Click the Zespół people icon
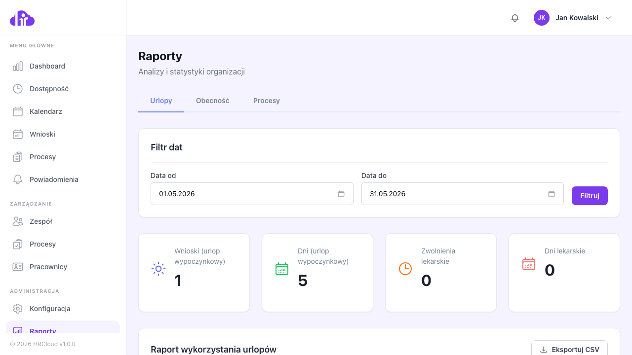 pos(18,221)
